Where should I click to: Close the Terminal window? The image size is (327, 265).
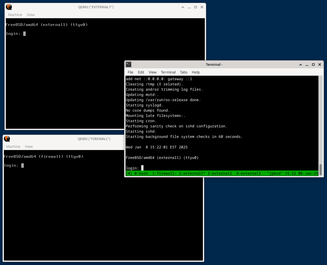(320, 65)
